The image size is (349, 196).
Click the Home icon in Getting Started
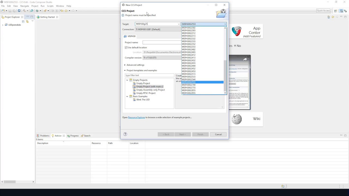[x=329, y=17]
